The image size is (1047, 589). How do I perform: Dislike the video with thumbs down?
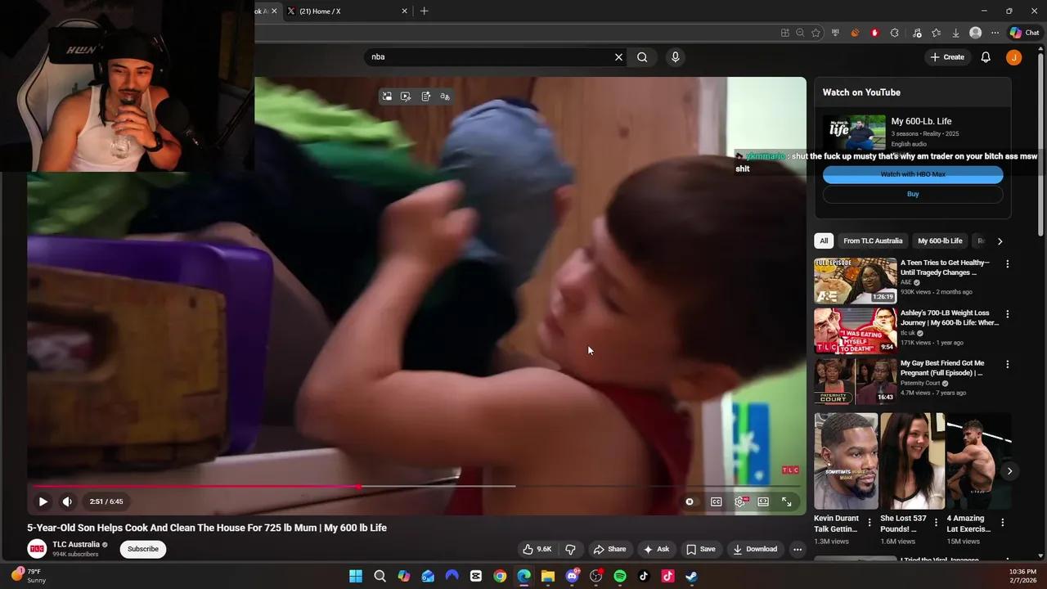(x=571, y=549)
